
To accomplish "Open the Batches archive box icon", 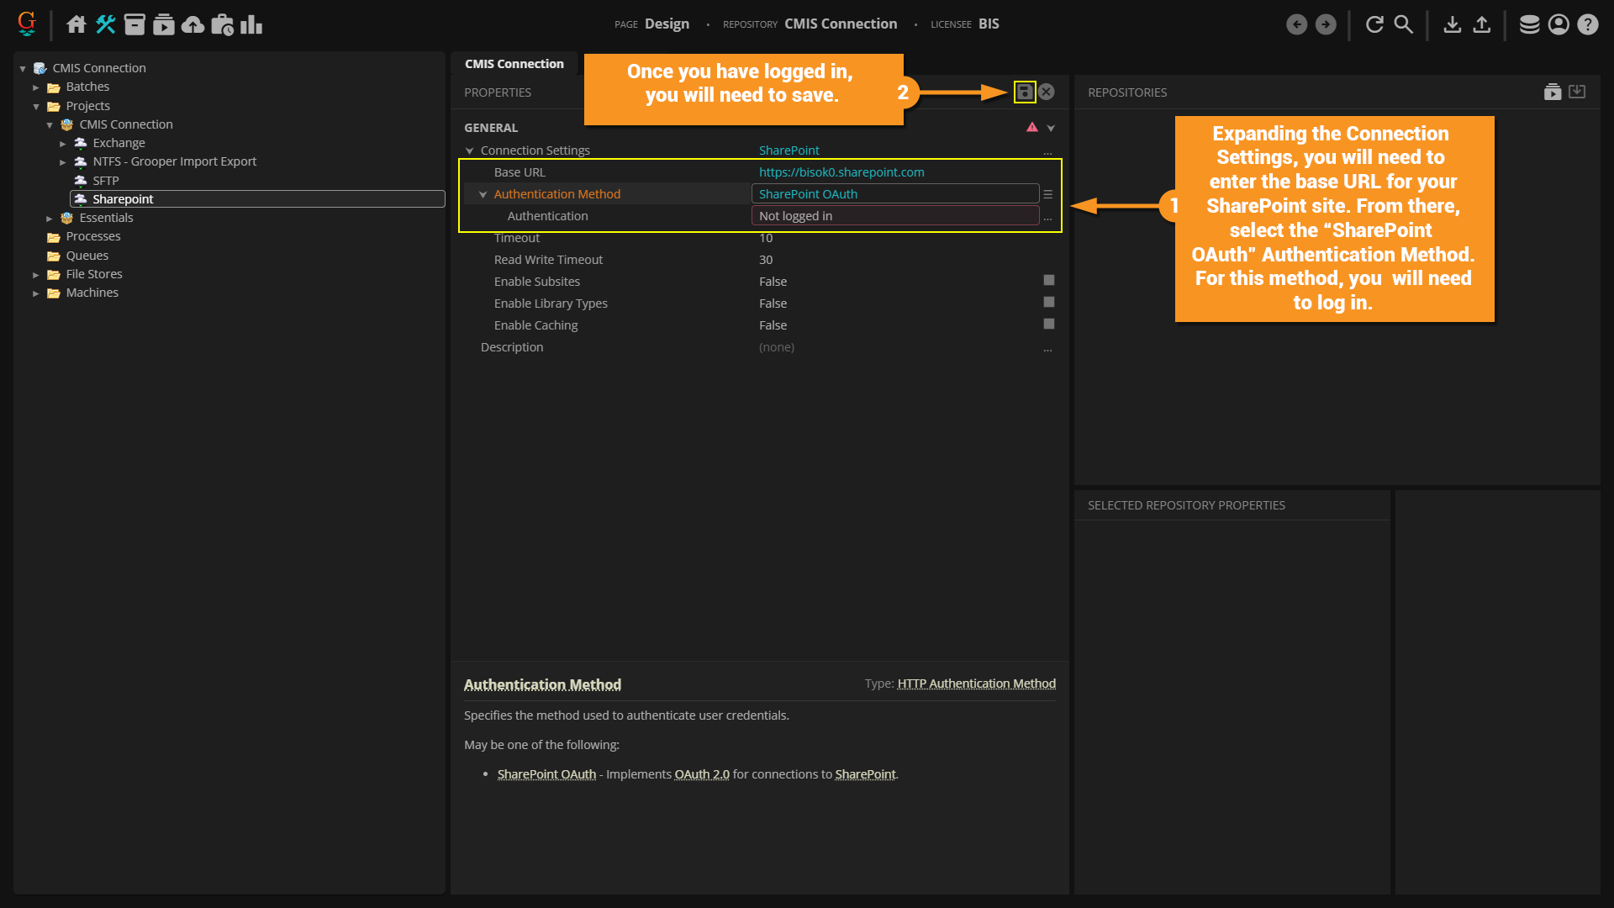I will (x=134, y=24).
